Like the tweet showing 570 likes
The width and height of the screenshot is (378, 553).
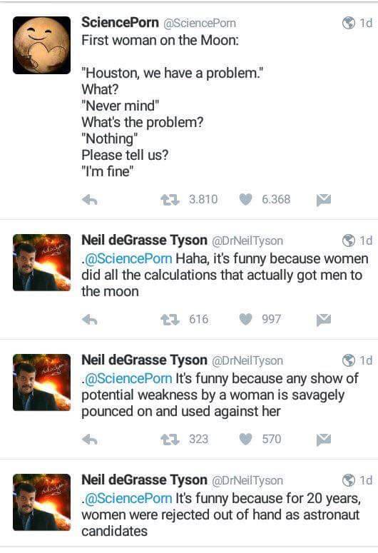coord(246,439)
